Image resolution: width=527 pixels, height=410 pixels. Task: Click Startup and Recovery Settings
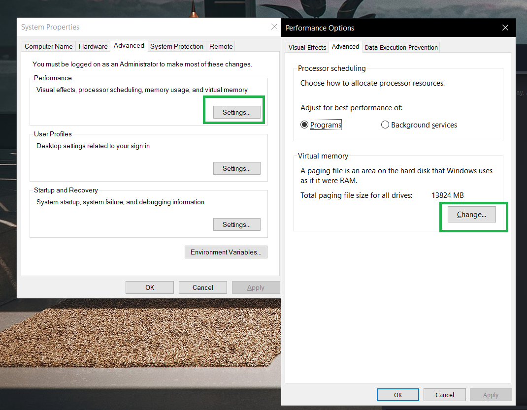click(237, 224)
